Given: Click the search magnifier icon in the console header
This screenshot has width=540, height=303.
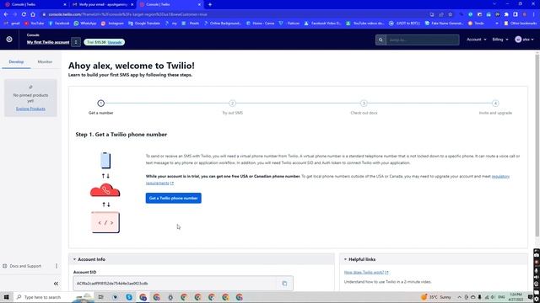Looking at the screenshot, I should coord(381,40).
